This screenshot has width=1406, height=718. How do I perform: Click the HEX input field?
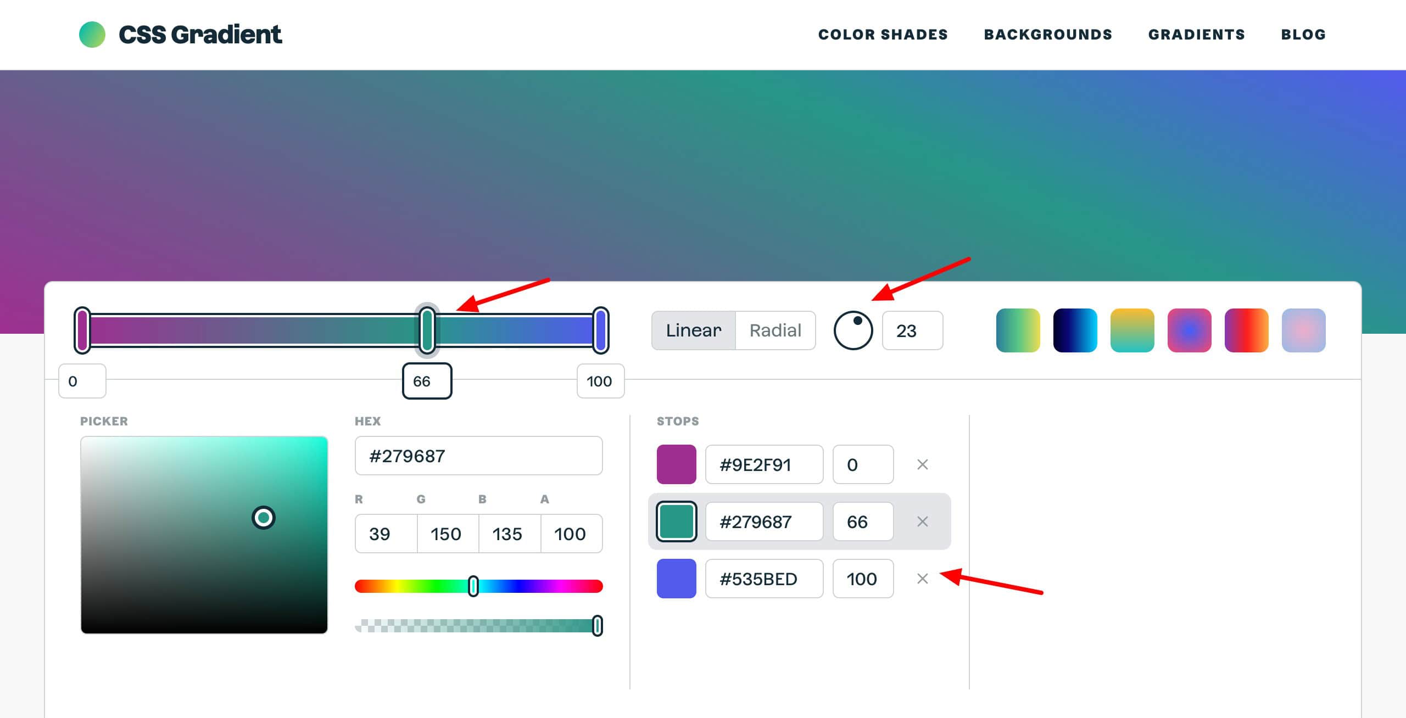[478, 456]
